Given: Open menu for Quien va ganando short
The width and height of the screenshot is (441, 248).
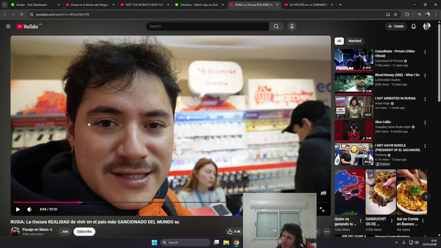Looking at the screenshot, I should pos(361,221).
